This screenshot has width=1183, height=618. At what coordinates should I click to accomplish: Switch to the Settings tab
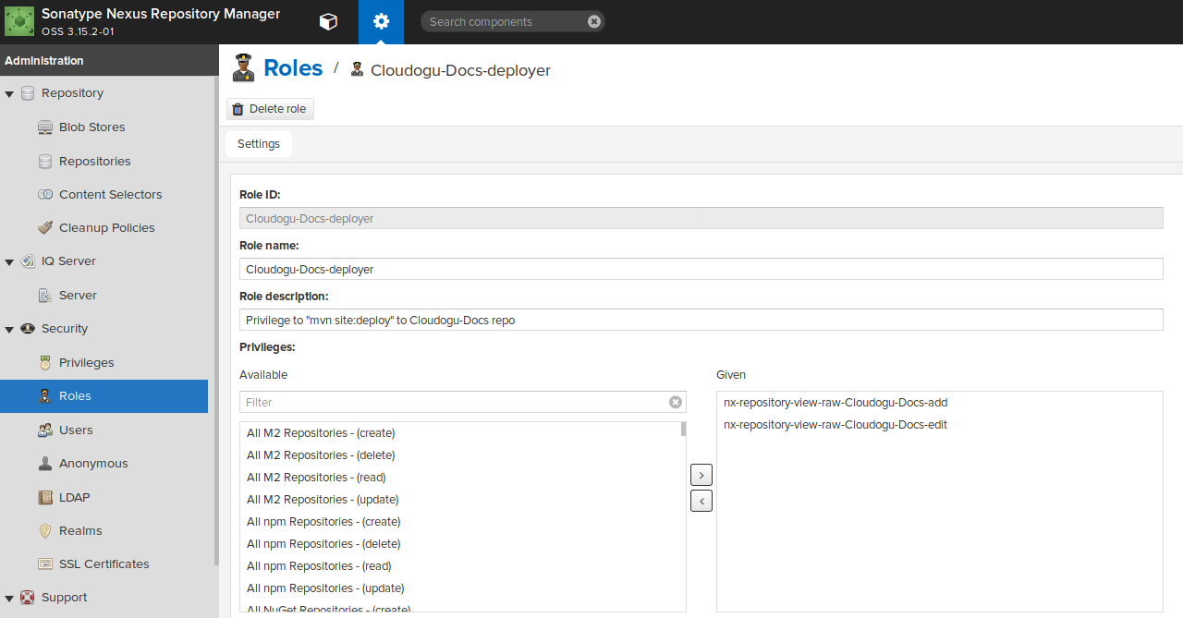(x=259, y=144)
